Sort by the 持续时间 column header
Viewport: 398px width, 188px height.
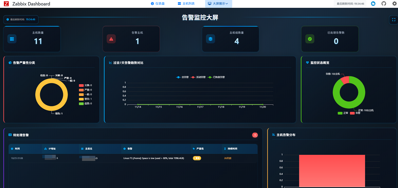pos(232,149)
